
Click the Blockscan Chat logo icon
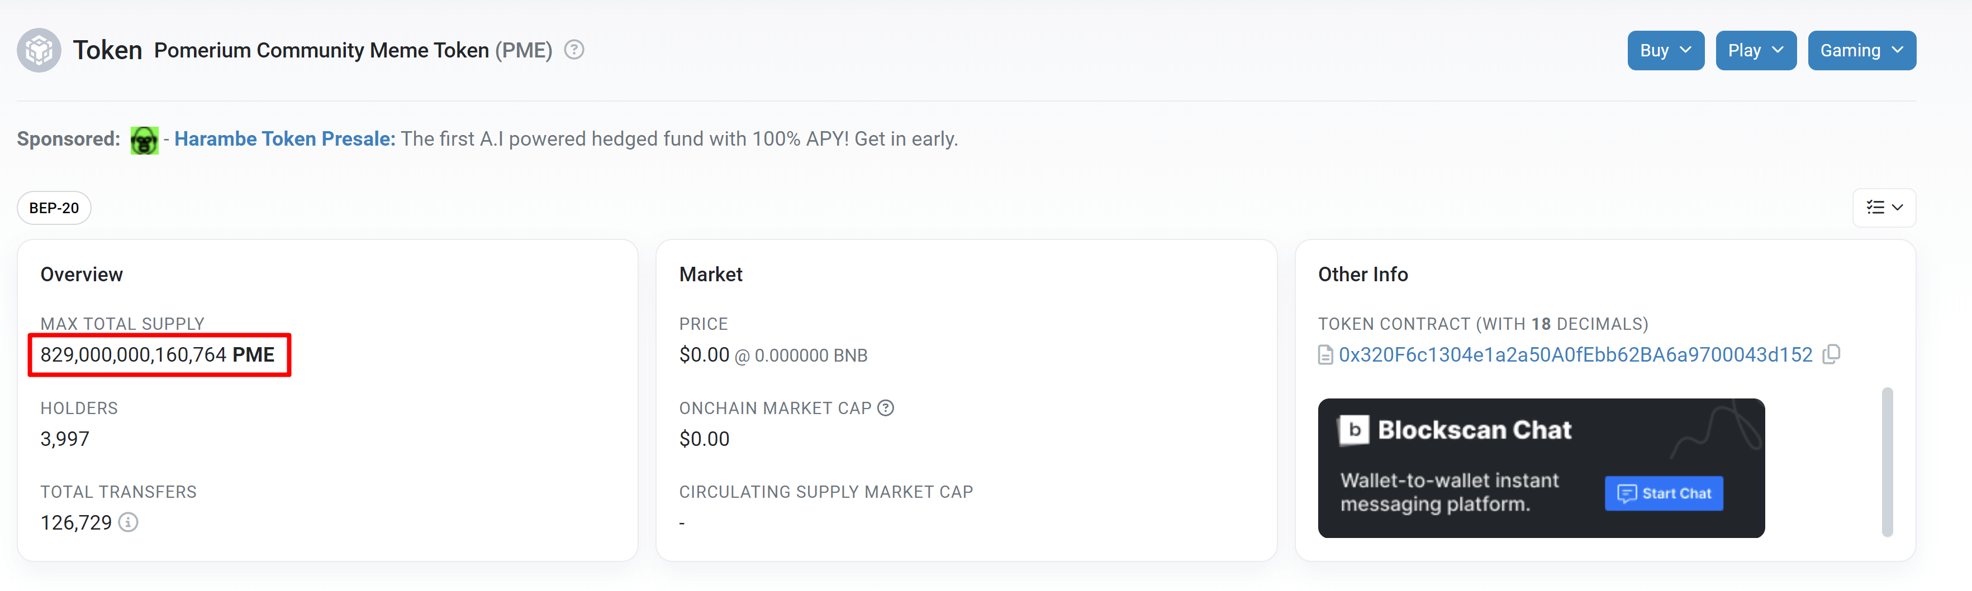(x=1353, y=430)
